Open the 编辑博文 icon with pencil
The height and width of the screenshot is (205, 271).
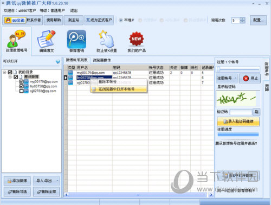47,41
